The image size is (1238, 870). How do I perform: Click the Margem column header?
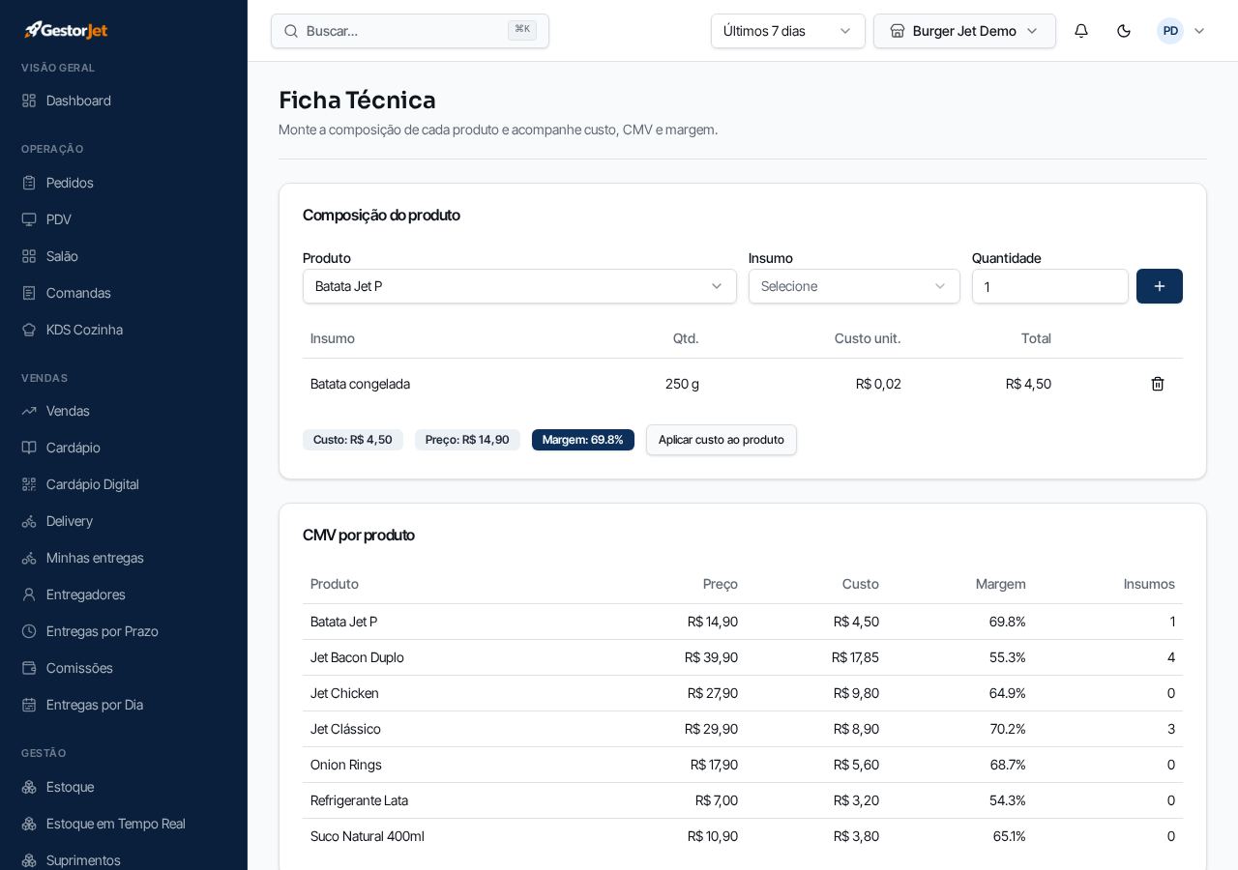click(x=1000, y=584)
